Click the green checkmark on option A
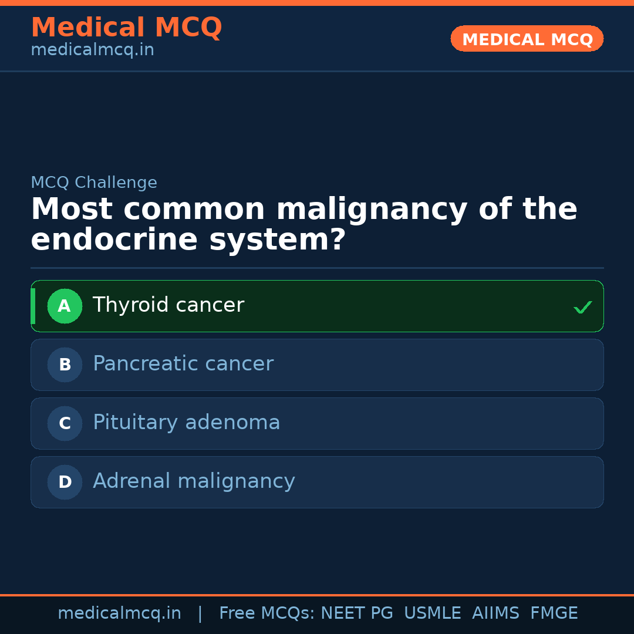634x634 pixels. (582, 306)
